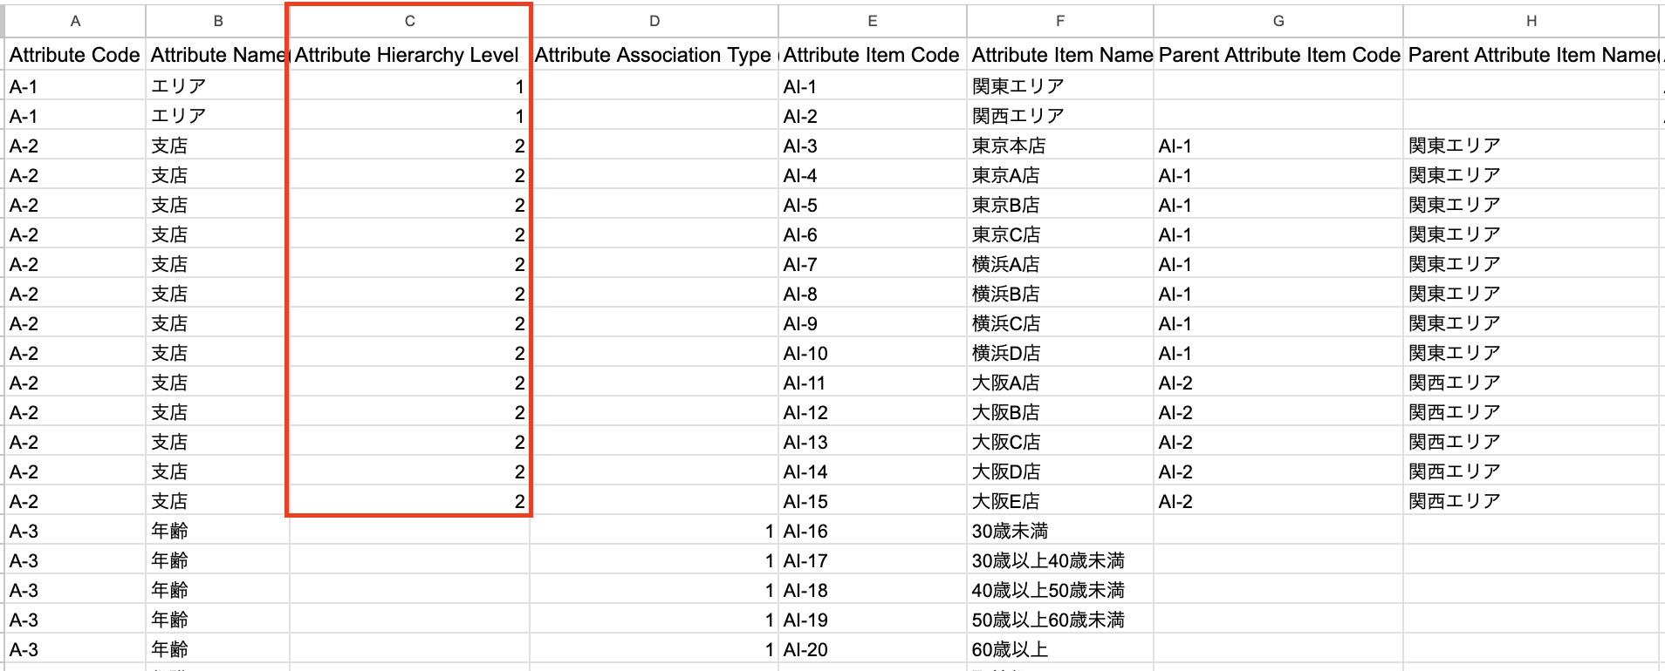
Task: Click cell containing AI-1 in Attribute Item Code
Action: (x=872, y=86)
